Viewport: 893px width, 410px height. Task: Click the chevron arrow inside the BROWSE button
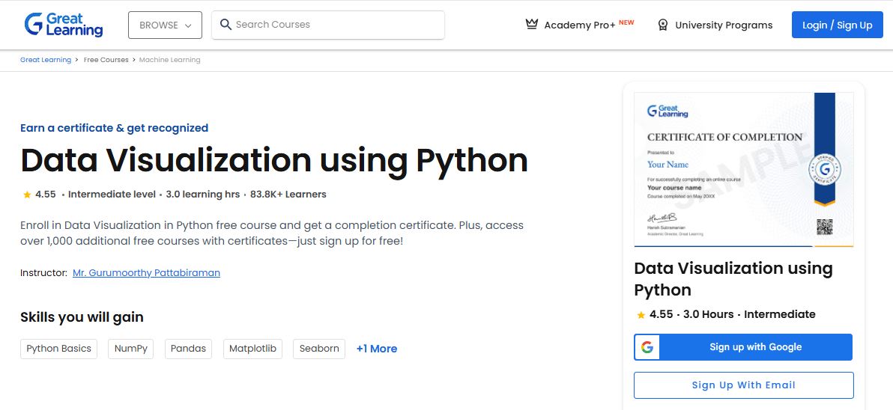[189, 25]
